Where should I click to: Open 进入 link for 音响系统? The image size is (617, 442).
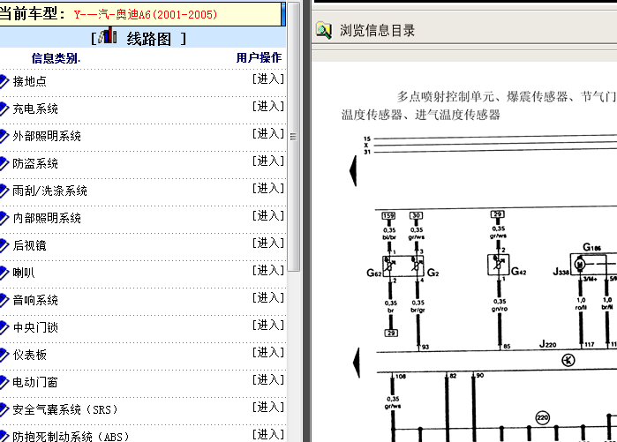pos(268,297)
